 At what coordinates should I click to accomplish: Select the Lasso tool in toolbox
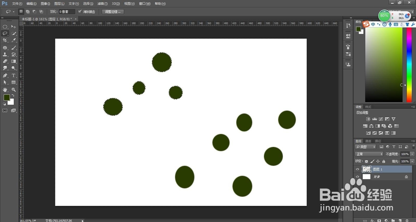[5, 33]
